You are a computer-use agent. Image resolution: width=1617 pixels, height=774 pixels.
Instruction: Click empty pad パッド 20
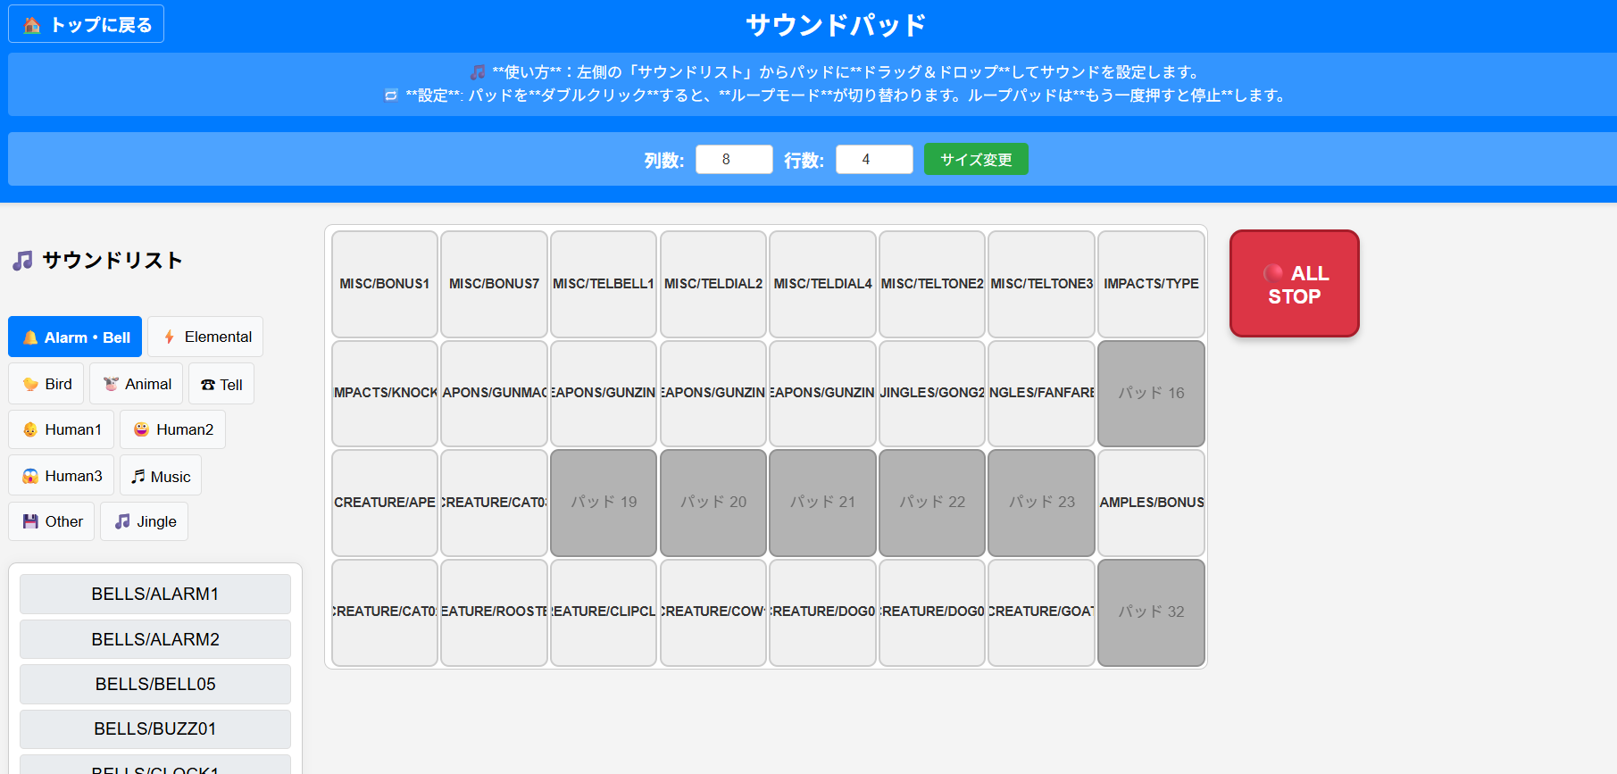click(x=713, y=503)
